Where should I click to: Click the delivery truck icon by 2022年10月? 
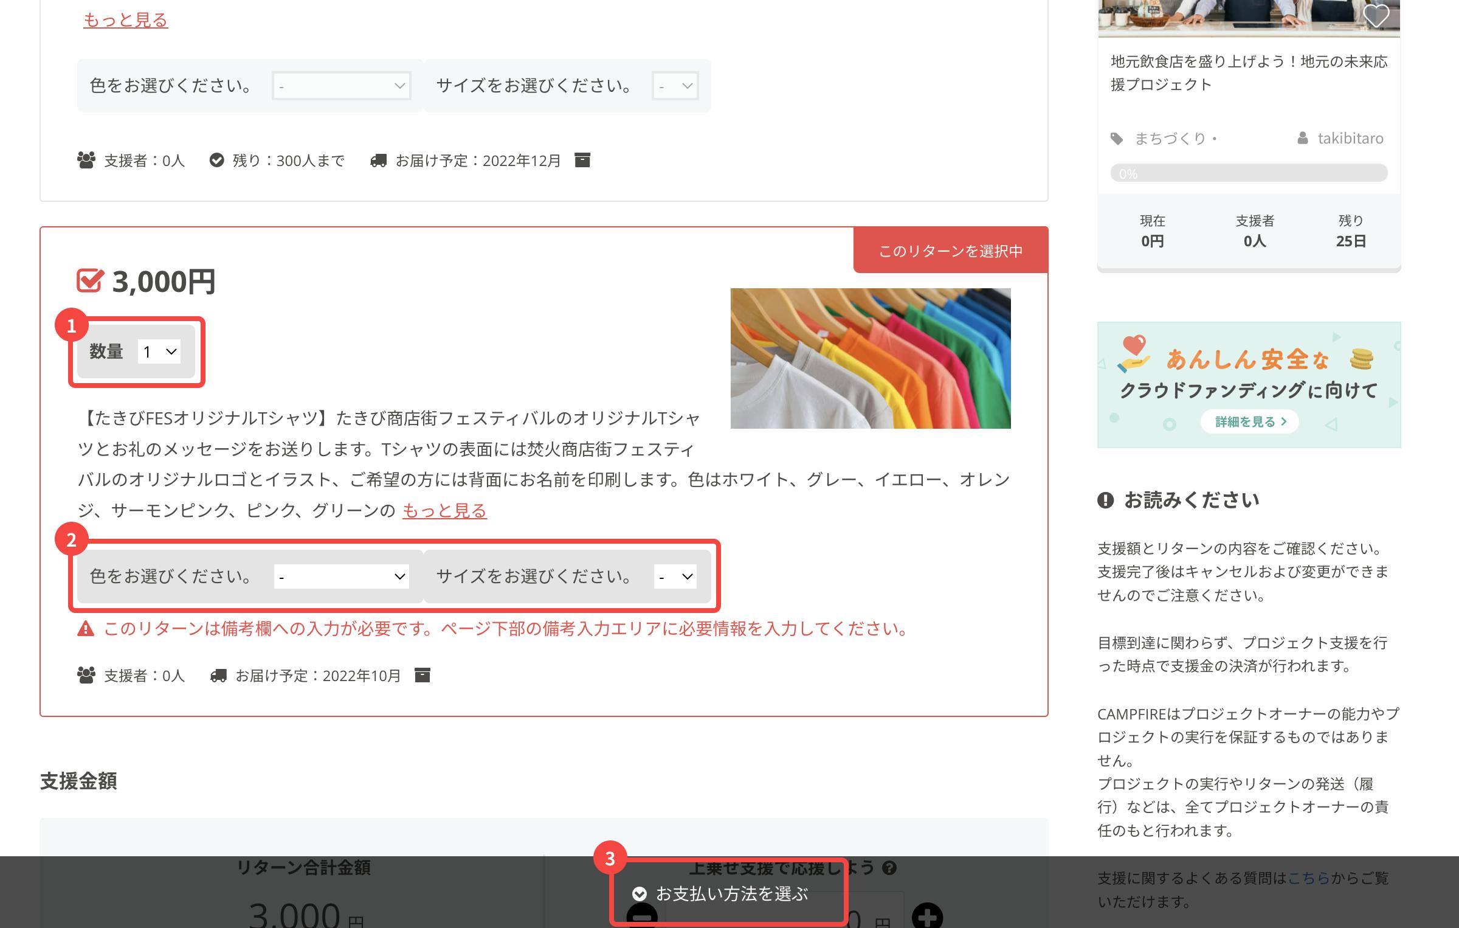click(218, 676)
